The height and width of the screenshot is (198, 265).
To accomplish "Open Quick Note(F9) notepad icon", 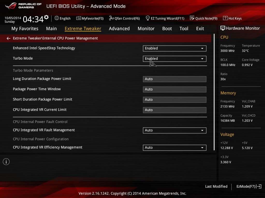I will click(x=192, y=18).
